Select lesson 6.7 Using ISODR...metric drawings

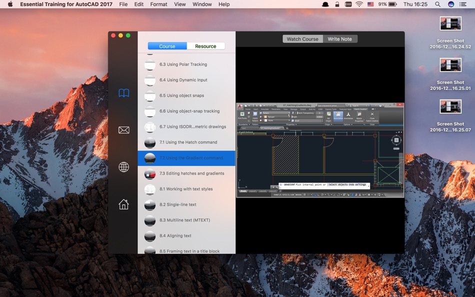coord(186,126)
